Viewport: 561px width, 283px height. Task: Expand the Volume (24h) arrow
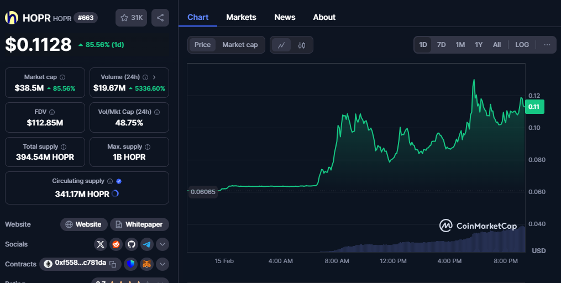(154, 77)
